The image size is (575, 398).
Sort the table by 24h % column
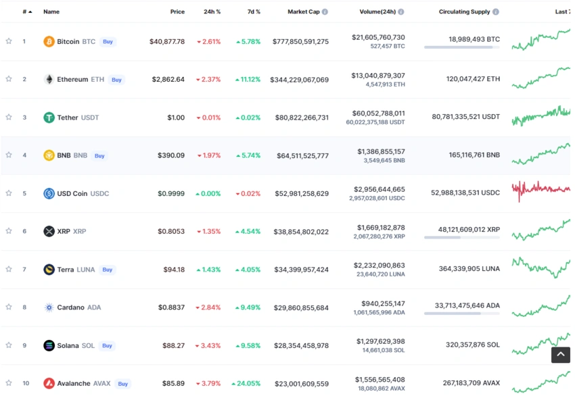pos(212,12)
